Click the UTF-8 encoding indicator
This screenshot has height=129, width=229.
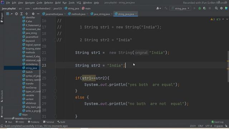[209, 126]
